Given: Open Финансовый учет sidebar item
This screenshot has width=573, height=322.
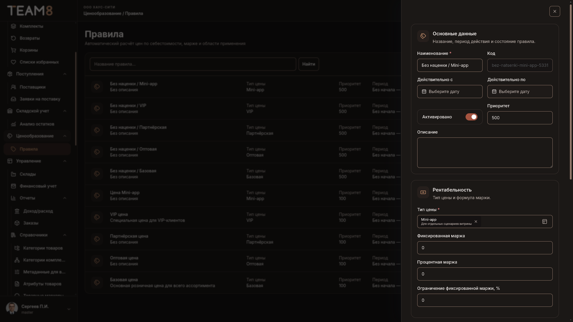Looking at the screenshot, I should (38, 186).
